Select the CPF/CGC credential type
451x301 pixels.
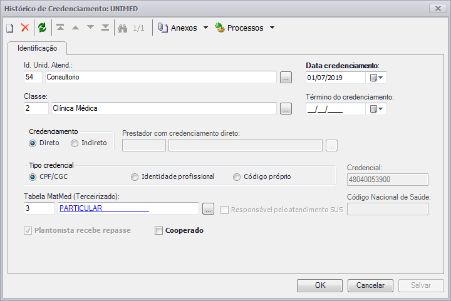pos(33,177)
